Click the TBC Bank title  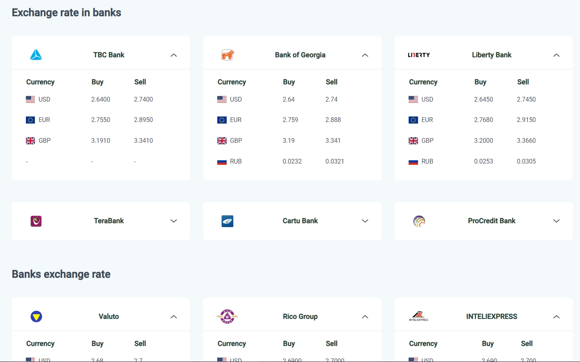109,55
